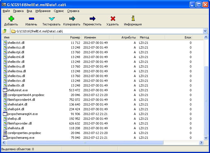The height and width of the screenshot is (153, 210).
Task: Click the horizontal scrollbar thumb
Action: click(85, 143)
